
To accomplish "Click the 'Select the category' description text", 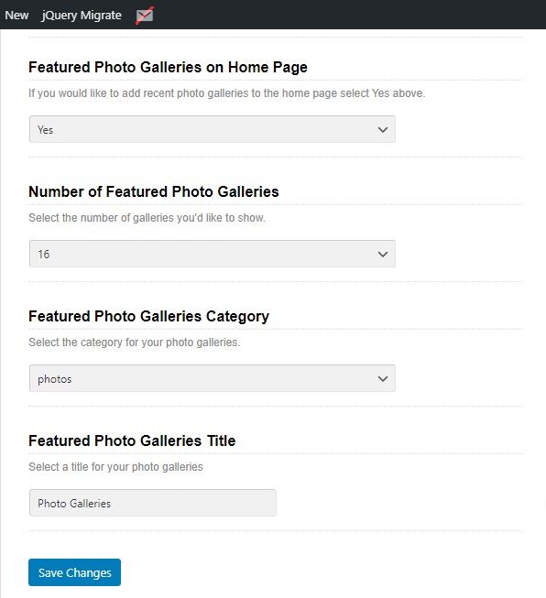I will click(135, 342).
